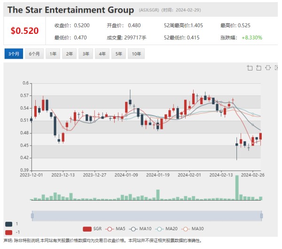This screenshot has width=282, height=249.
Task: Choose the 5年 range tab
Action: click(x=119, y=54)
